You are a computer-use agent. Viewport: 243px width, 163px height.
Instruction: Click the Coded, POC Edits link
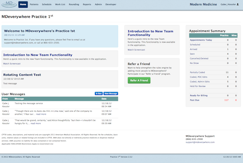click(x=198, y=77)
